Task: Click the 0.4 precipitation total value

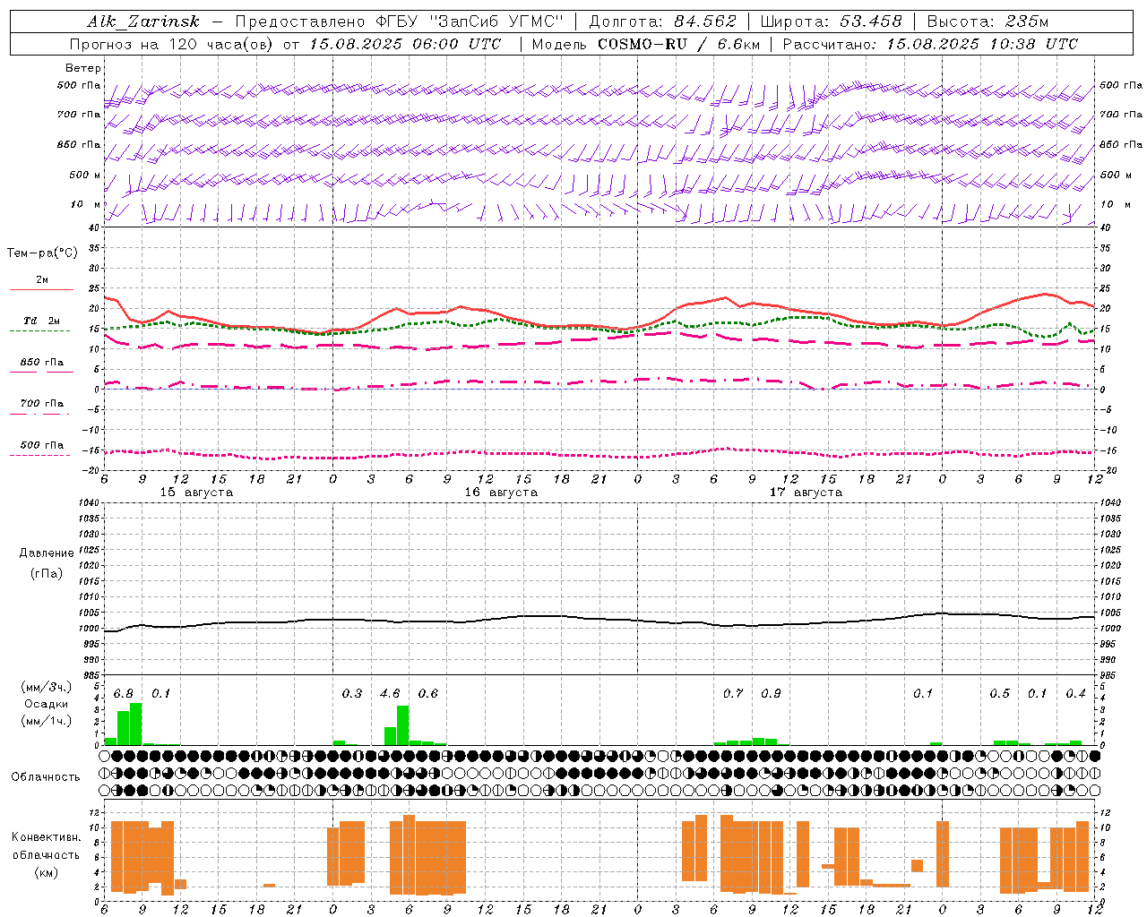Action: [1075, 694]
